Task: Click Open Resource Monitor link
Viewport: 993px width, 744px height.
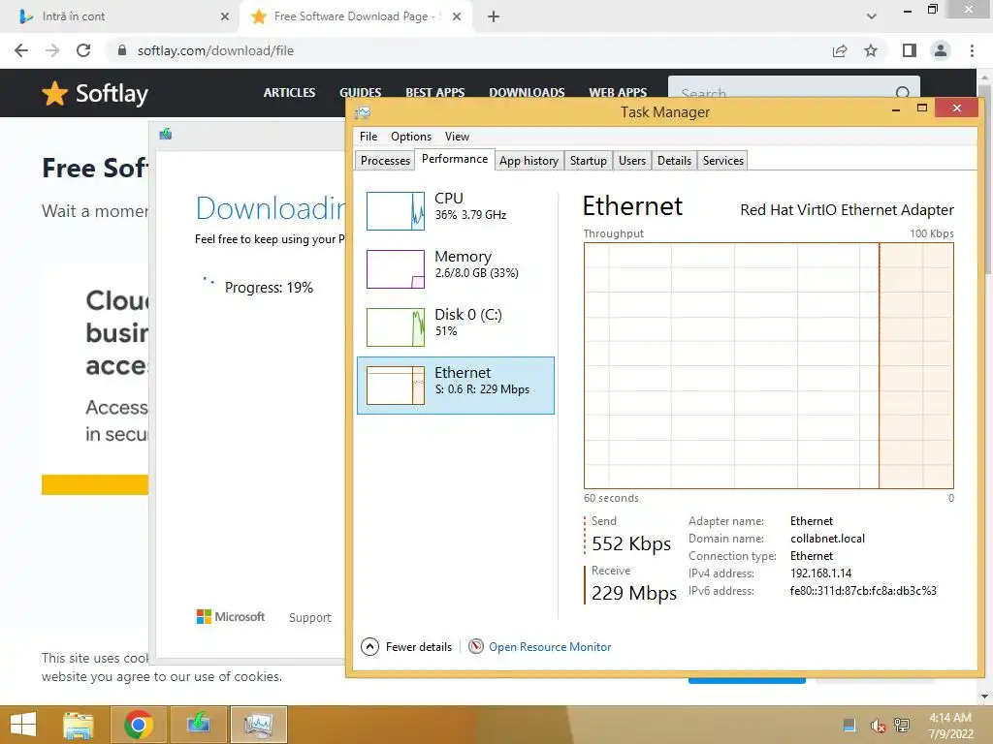Action: tap(550, 646)
